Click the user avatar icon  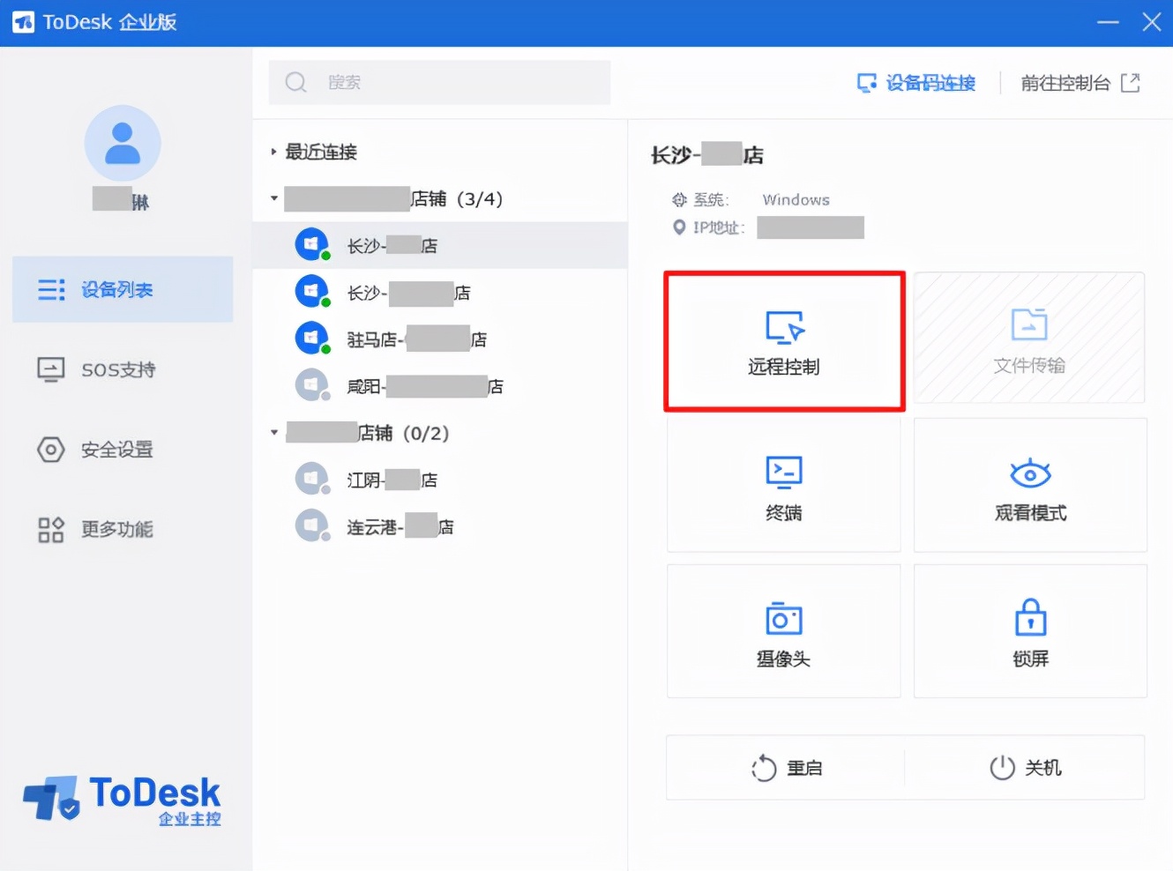[123, 143]
